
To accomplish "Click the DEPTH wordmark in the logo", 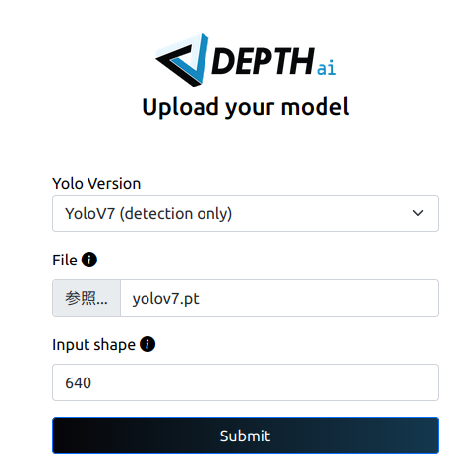I will click(x=263, y=61).
